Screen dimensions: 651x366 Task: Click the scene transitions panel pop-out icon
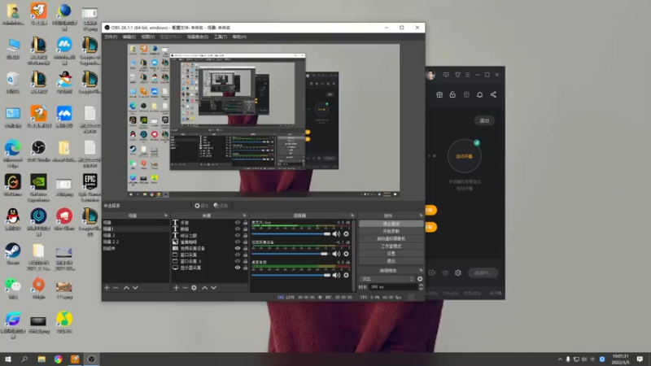[421, 271]
